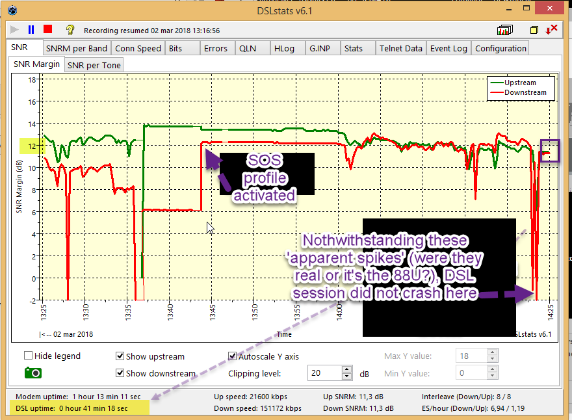Increase Clipping level with up arrow
Image resolution: width=572 pixels, height=420 pixels.
point(346,369)
